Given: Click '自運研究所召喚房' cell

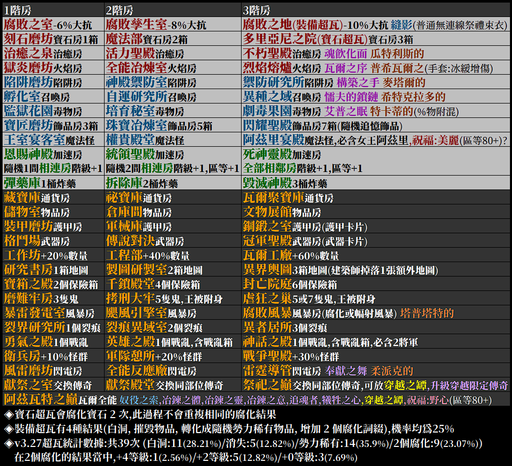Looking at the screenshot, I should coord(173,96).
